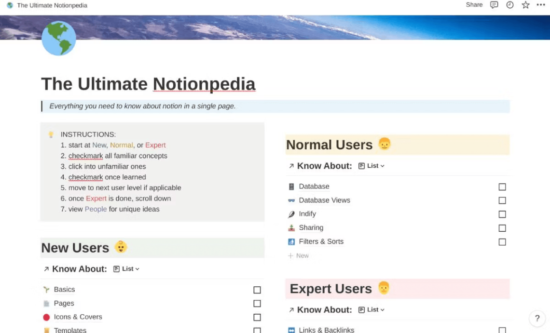Click the feather icon beside Indify
Image resolution: width=550 pixels, height=333 pixels.
[x=291, y=214]
